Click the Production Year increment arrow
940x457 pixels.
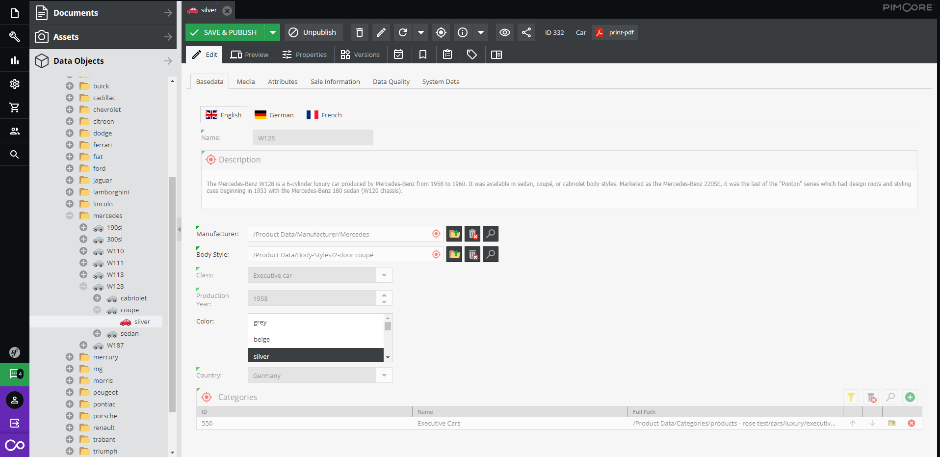tap(384, 295)
